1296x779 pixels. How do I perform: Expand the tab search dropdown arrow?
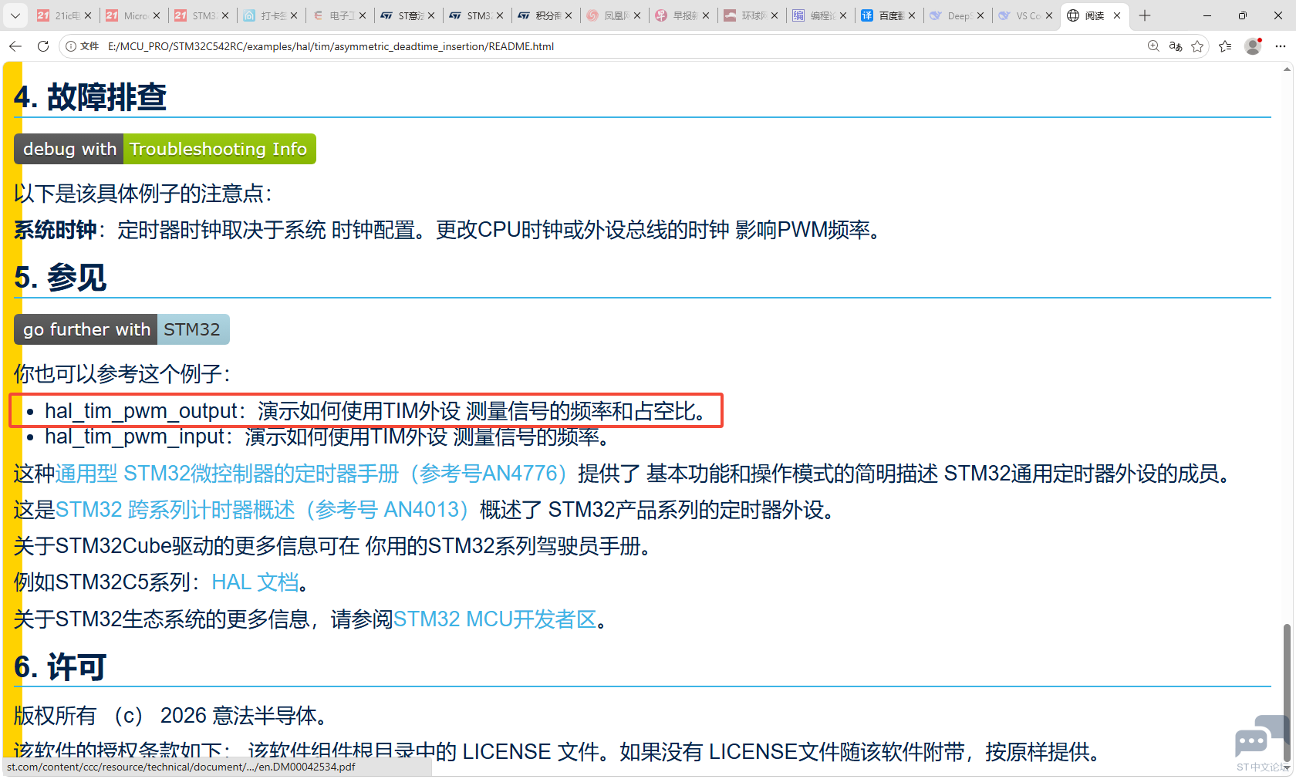click(15, 15)
